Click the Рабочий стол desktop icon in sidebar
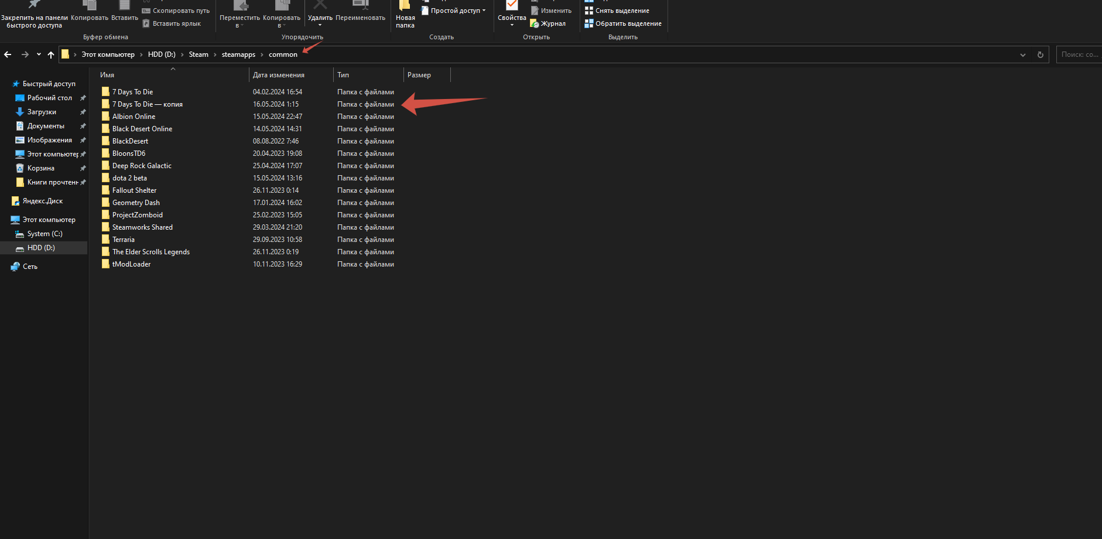Screen dimensions: 1102x539 point(20,98)
